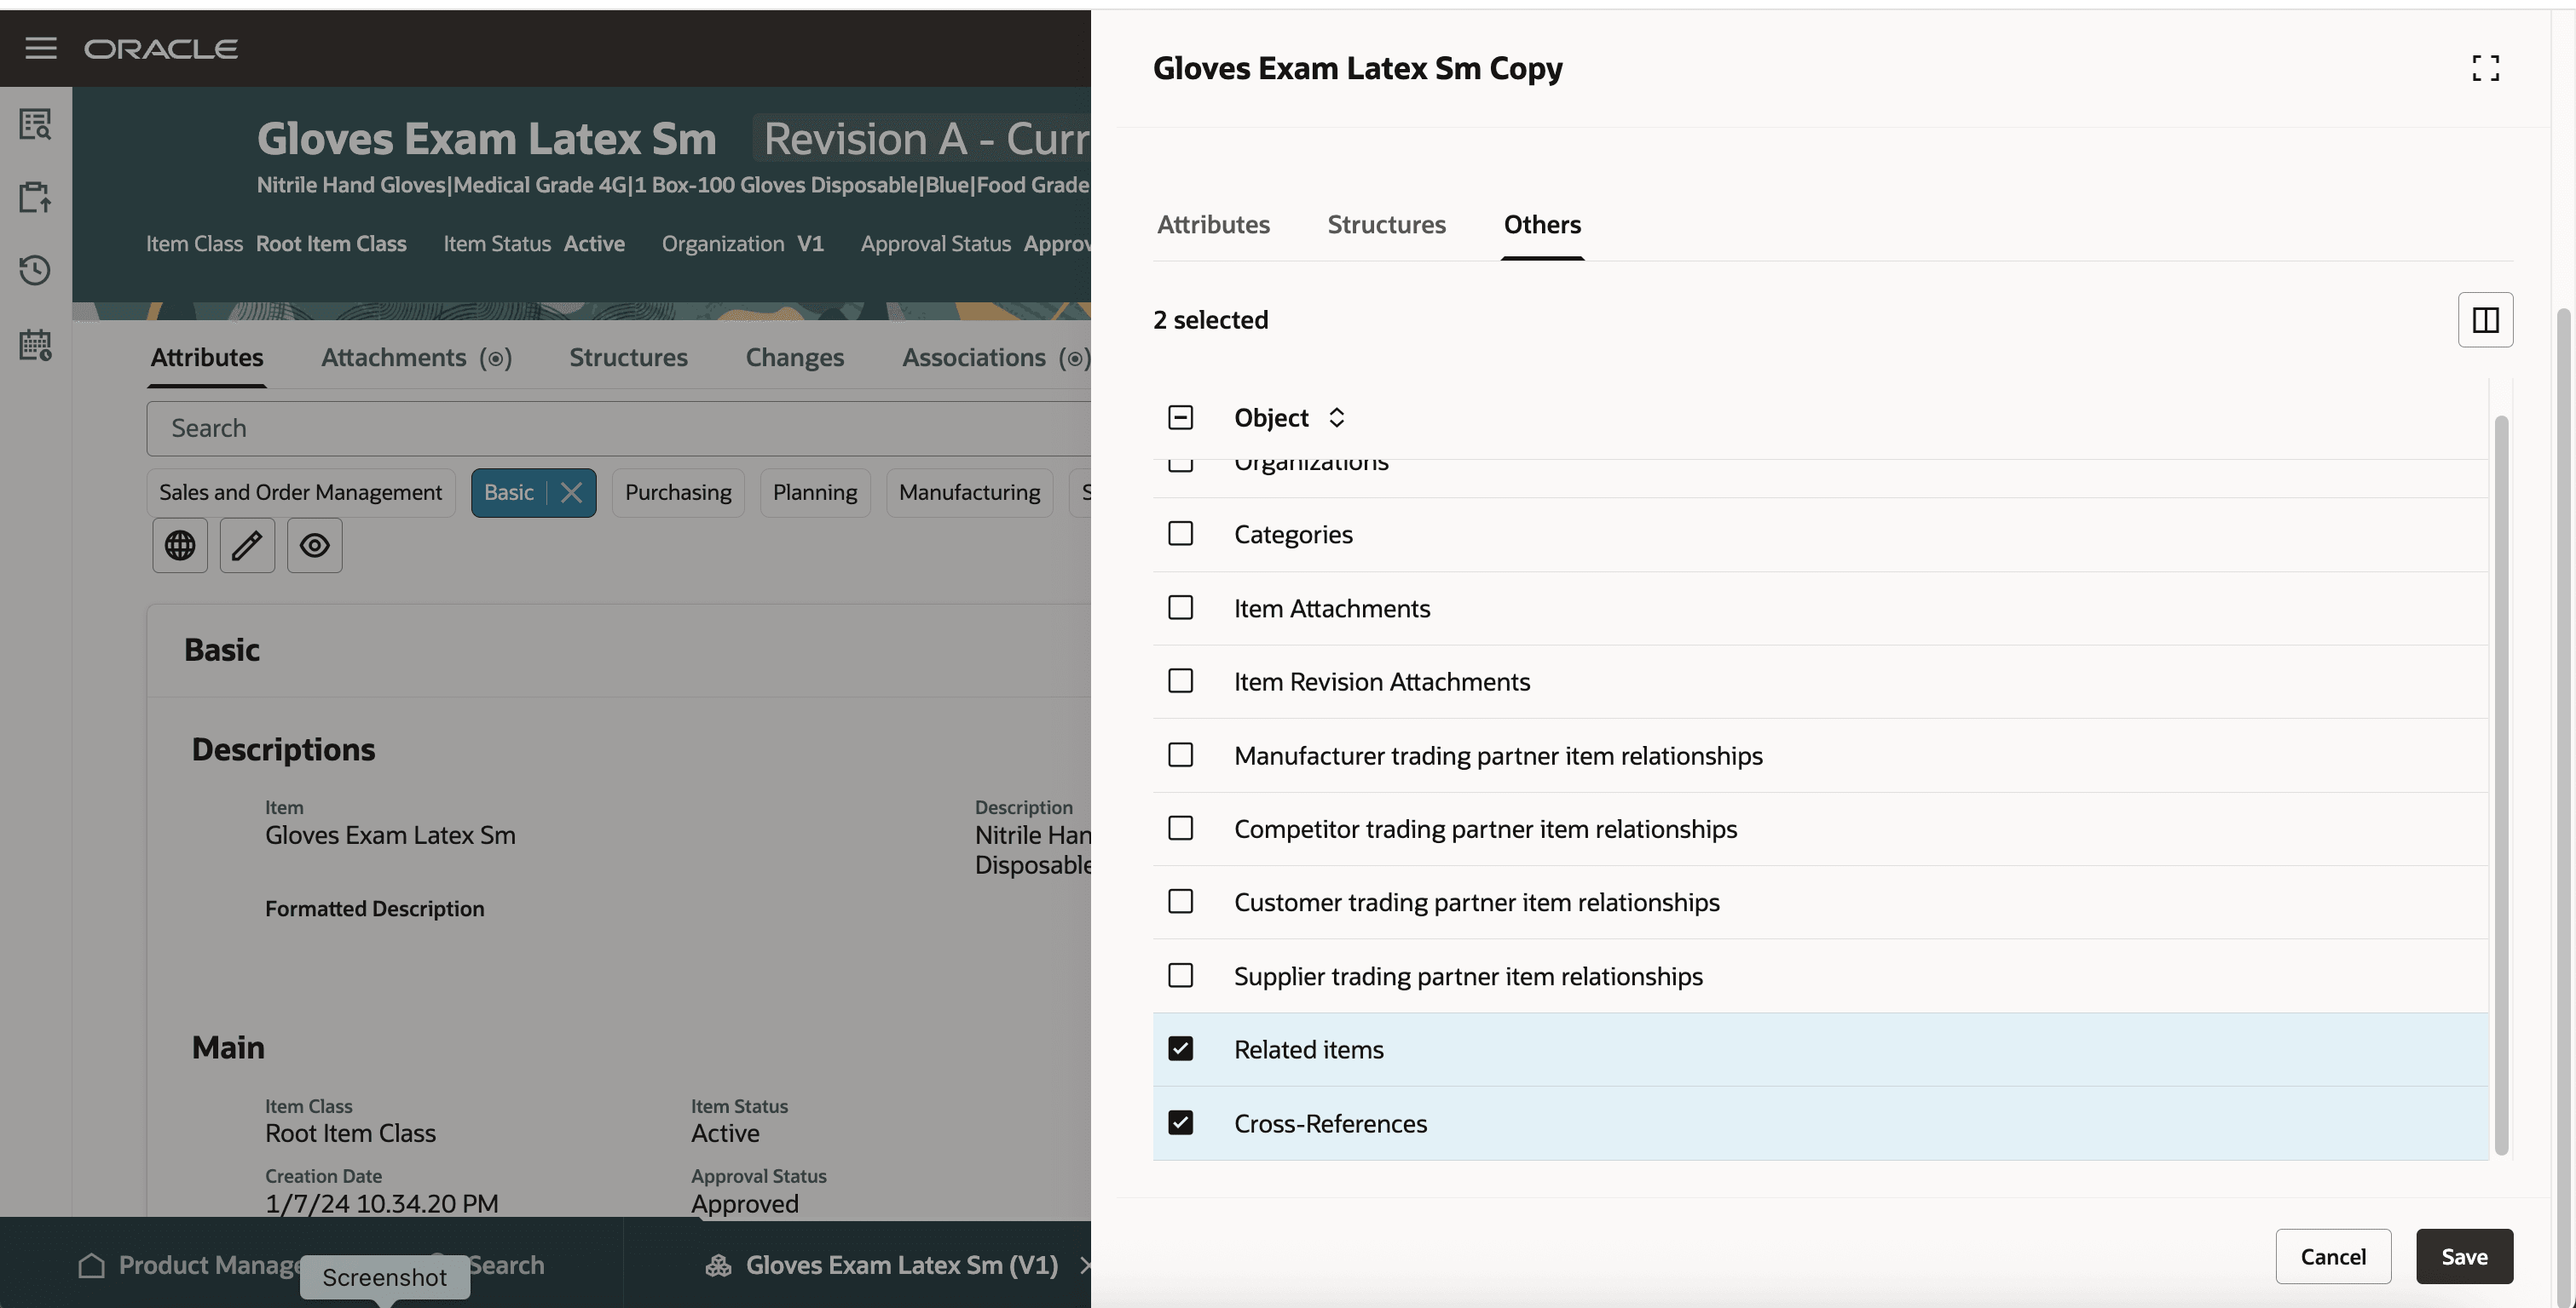Click the object list vertical scrollbar
This screenshot has width=2576, height=1308.
(2501, 784)
